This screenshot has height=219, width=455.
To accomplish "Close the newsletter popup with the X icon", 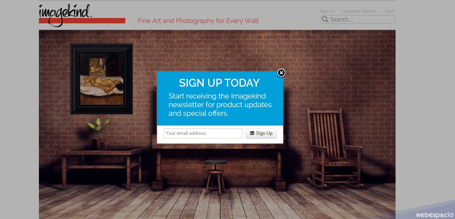I will click(281, 73).
